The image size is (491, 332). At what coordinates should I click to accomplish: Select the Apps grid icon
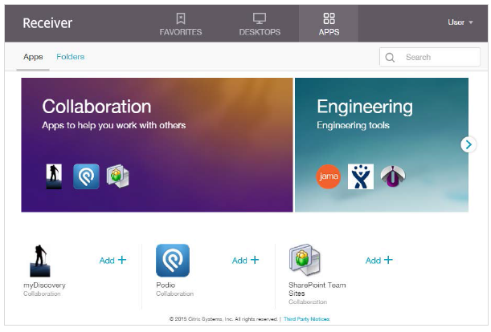[329, 18]
